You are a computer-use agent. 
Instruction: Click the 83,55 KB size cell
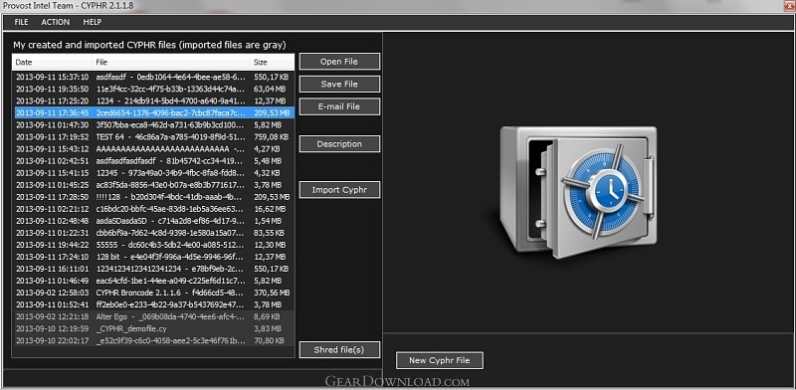pyautogui.click(x=270, y=233)
